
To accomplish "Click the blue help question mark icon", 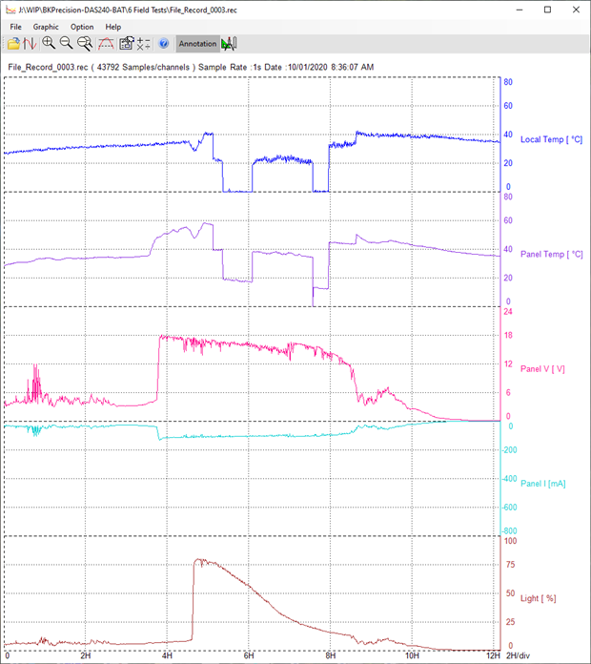I will tap(163, 44).
